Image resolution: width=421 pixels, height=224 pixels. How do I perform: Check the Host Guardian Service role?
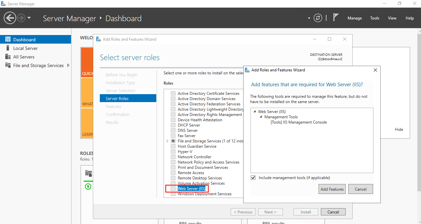click(173, 146)
